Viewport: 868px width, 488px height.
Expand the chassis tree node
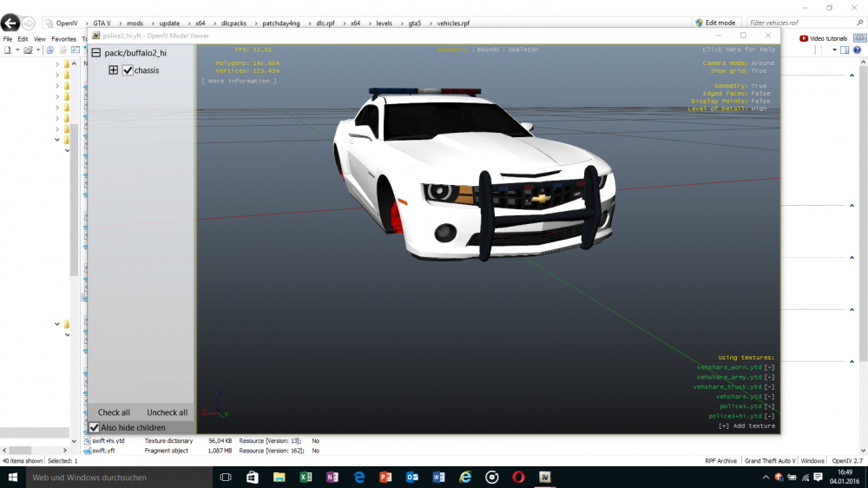113,69
